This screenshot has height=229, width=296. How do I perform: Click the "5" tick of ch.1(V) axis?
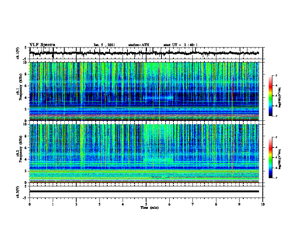point(26,48)
